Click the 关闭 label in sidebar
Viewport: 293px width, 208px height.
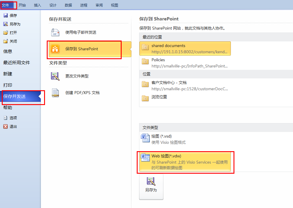coord(13,41)
